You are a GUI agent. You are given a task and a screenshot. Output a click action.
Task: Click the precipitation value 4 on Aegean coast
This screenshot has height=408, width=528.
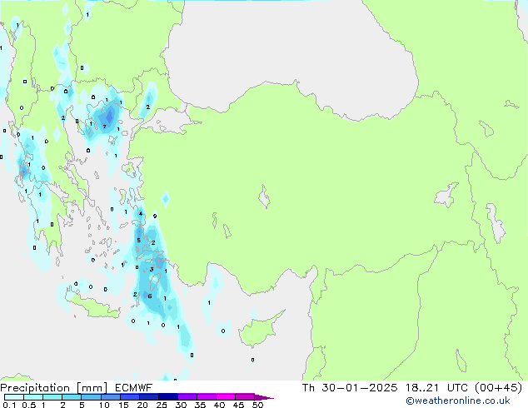(x=141, y=213)
